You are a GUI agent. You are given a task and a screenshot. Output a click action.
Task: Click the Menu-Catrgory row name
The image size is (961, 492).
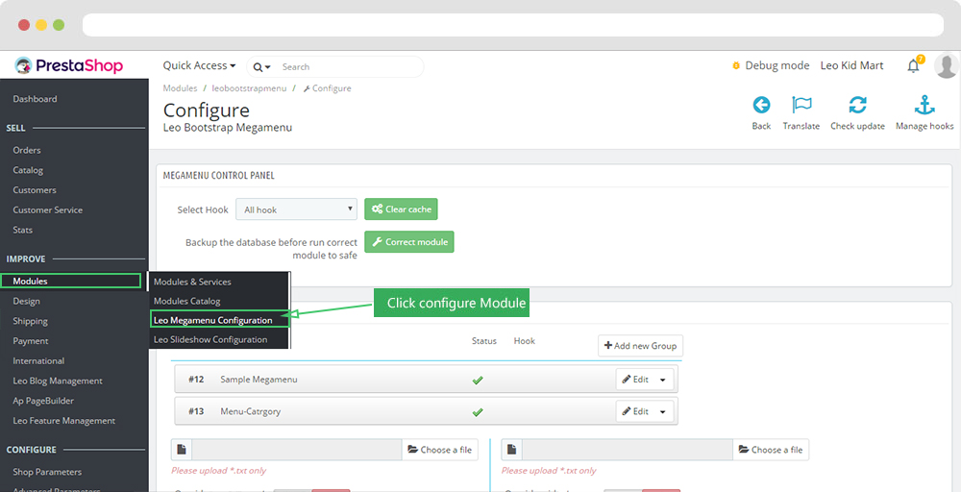(250, 411)
